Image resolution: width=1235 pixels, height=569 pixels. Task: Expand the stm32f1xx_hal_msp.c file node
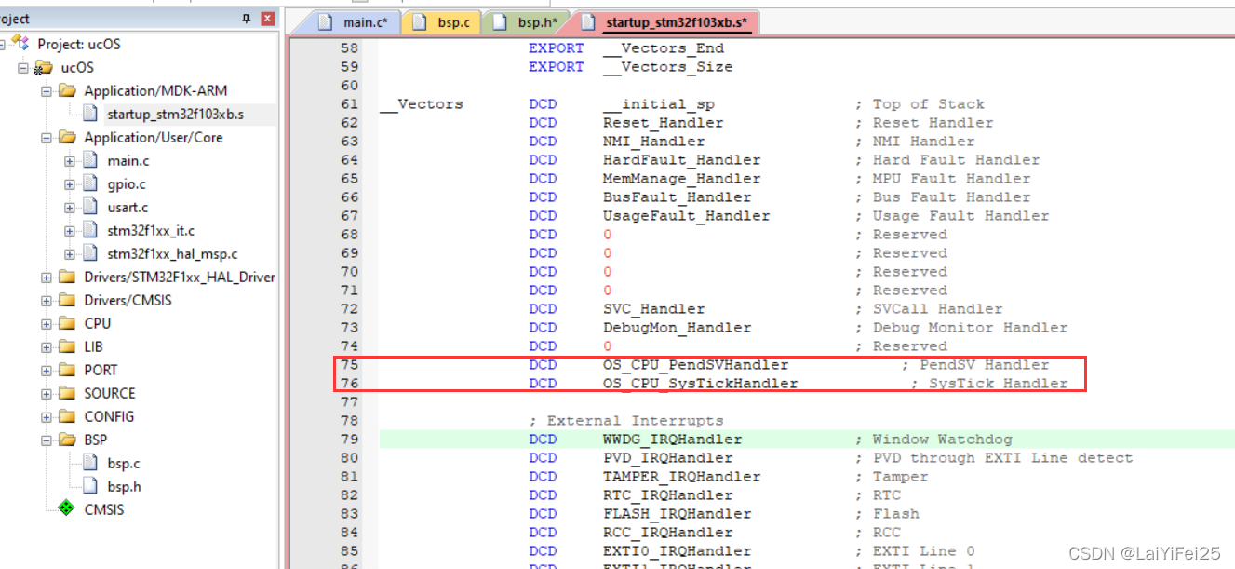[x=70, y=253]
